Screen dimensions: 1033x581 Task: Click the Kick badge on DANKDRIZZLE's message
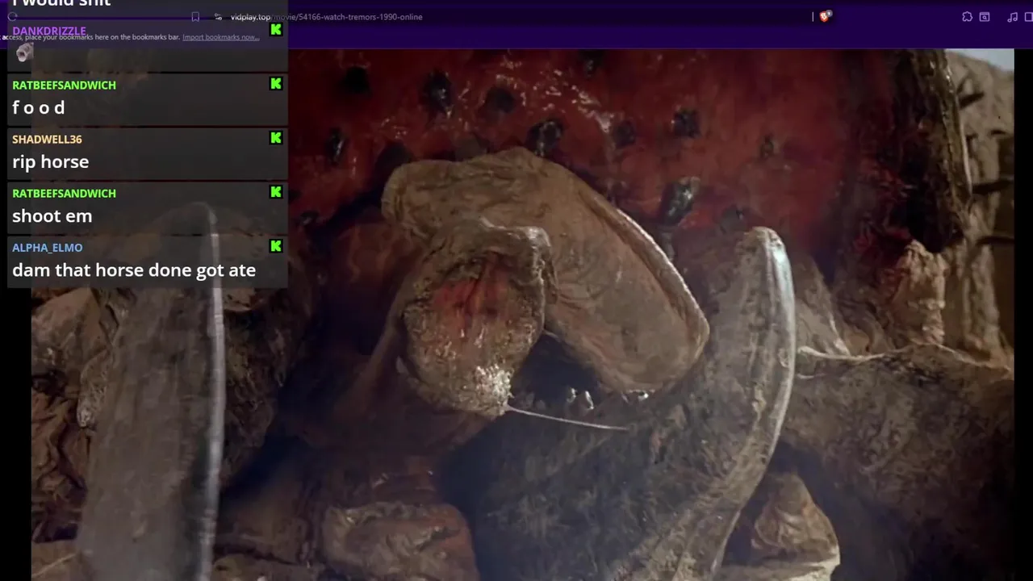click(x=276, y=30)
